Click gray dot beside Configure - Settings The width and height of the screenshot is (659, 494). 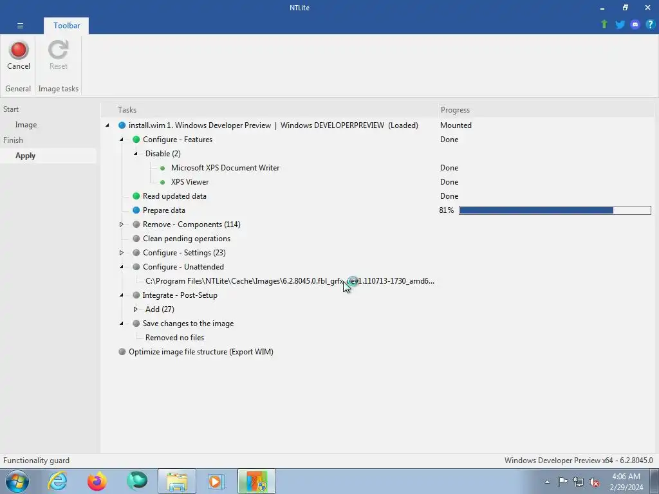136,252
